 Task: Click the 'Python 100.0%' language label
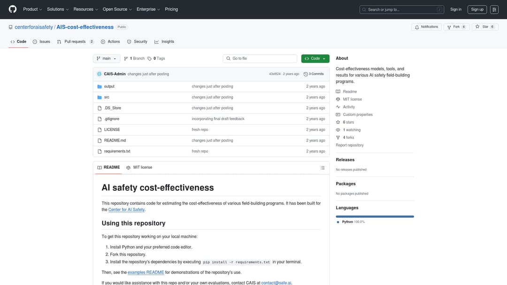click(x=353, y=222)
